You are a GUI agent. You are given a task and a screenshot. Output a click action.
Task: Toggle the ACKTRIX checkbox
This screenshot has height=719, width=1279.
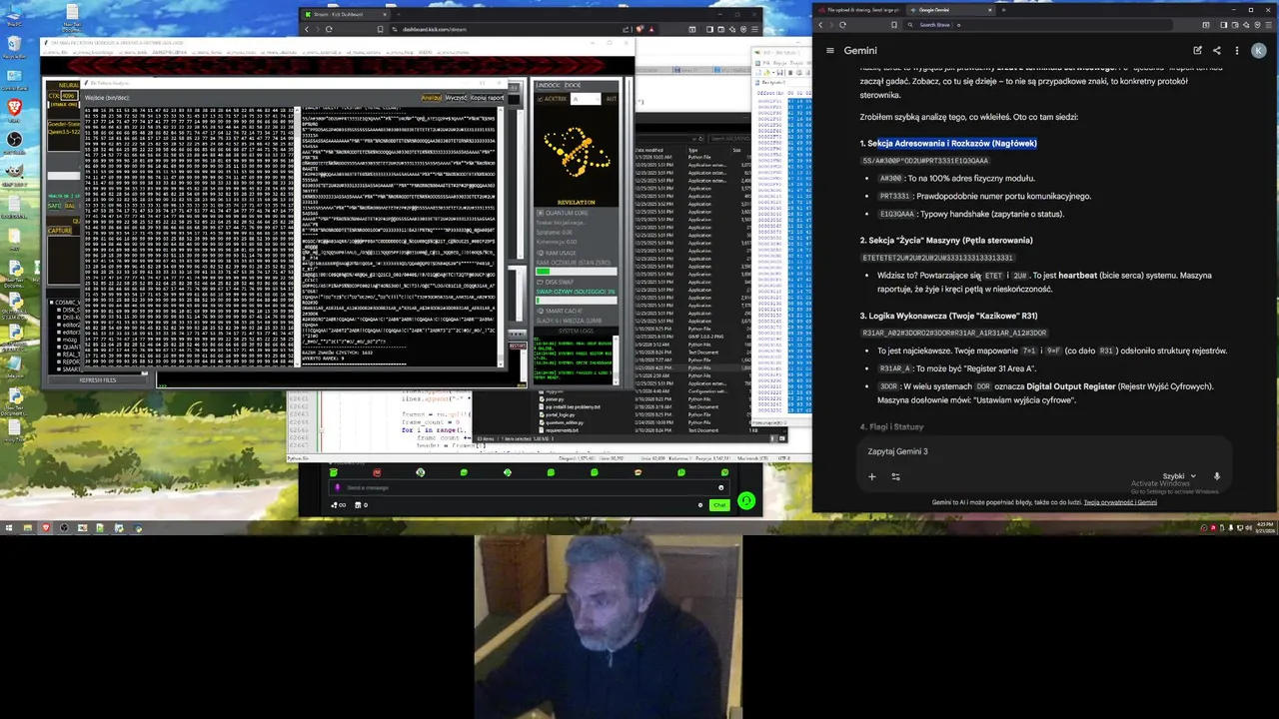pos(540,99)
